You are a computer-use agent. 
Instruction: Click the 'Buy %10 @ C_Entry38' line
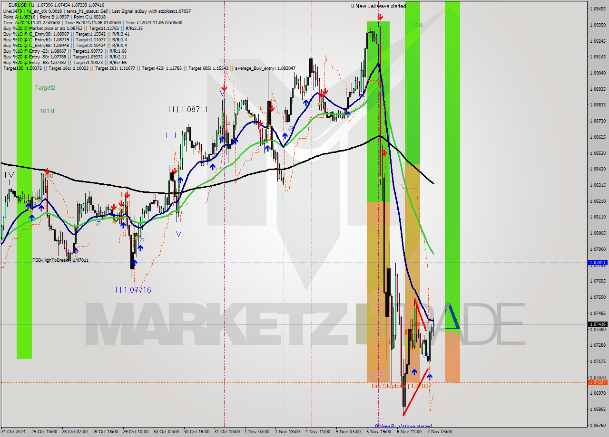point(66,34)
